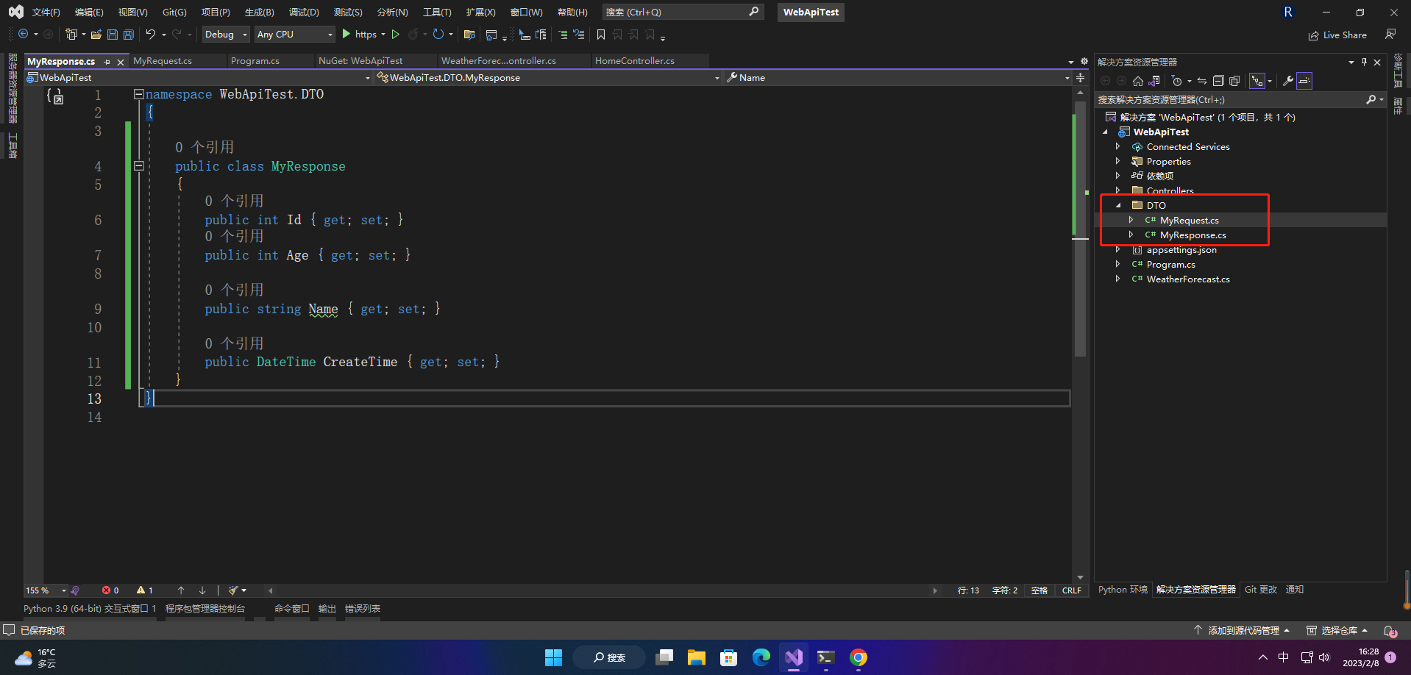1411x675 pixels.
Task: Open the https launch profile dropdown arrow
Action: click(x=383, y=35)
